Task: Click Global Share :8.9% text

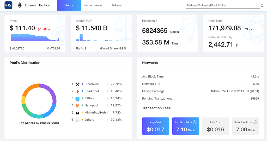Action: [113, 48]
